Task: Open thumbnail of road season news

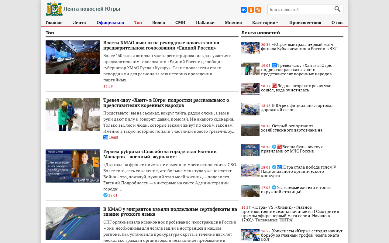Action: pyautogui.click(x=250, y=109)
